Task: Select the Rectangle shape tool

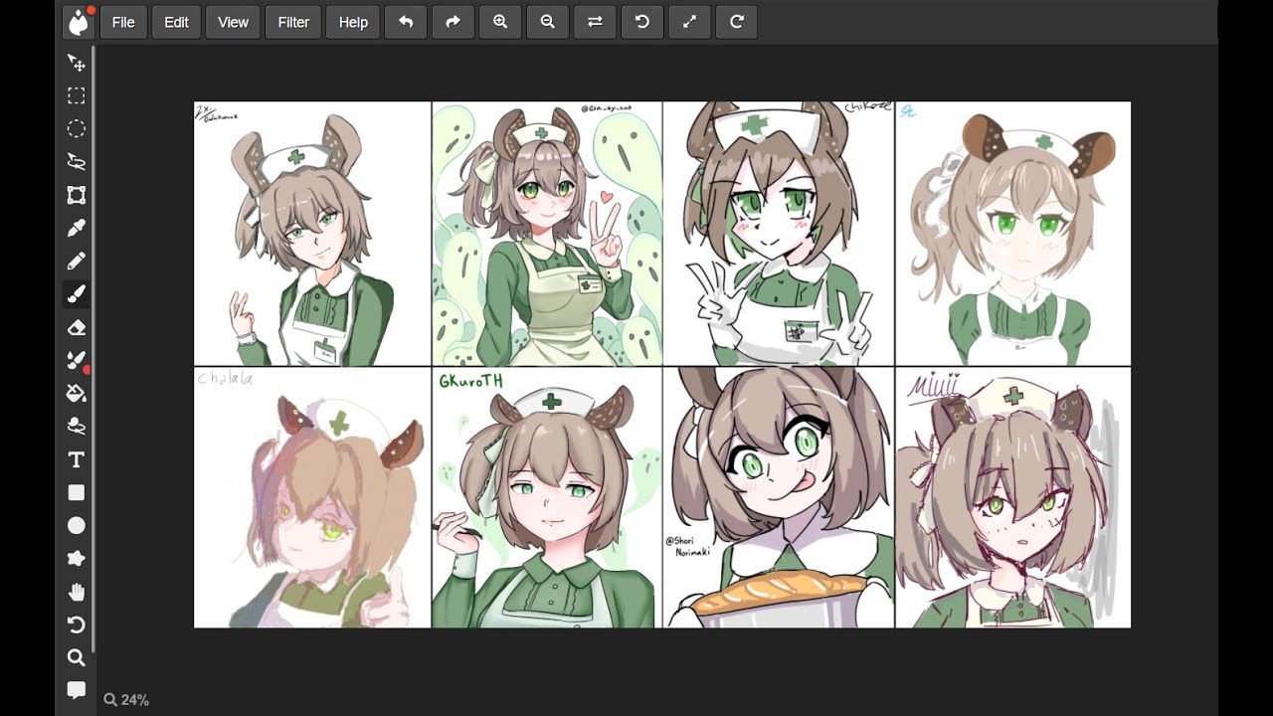Action: (x=76, y=492)
